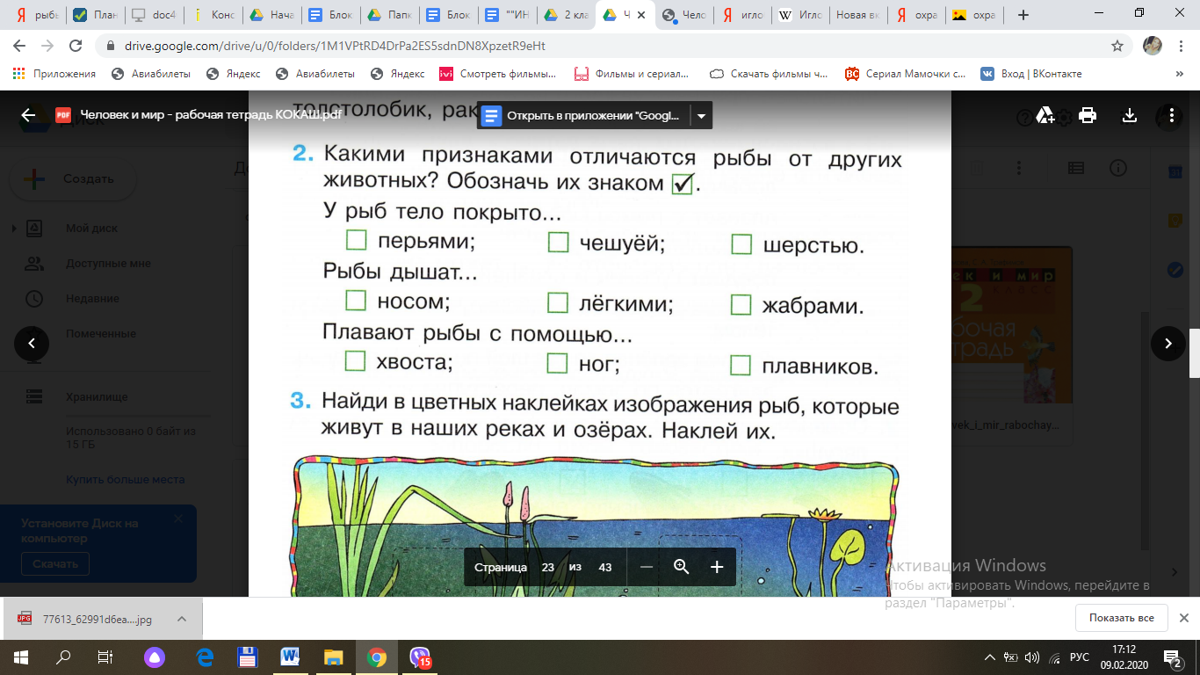1200x675 pixels.
Task: Close the PDF preview with back arrow
Action: click(28, 115)
